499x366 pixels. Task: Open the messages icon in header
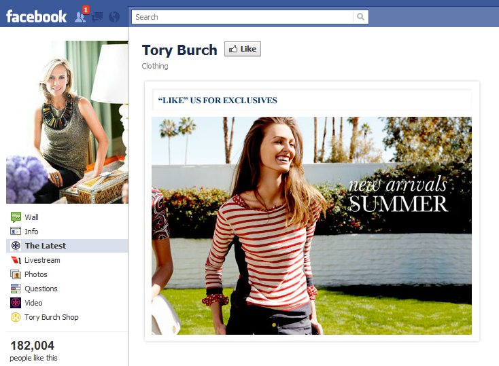click(97, 17)
